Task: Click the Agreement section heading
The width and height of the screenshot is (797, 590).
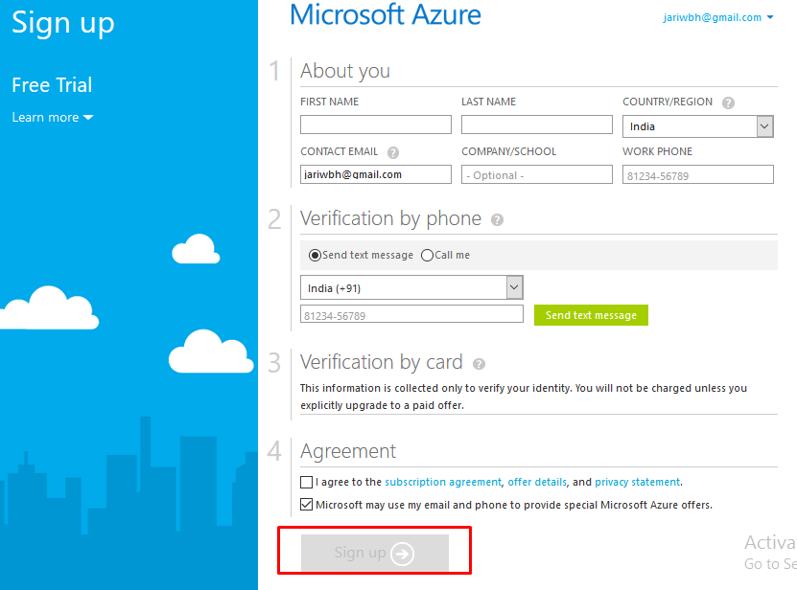Action: coord(348,451)
